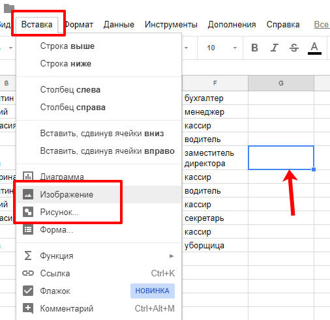
Task: Select Диаграмма from the insert menu
Action: [99, 177]
